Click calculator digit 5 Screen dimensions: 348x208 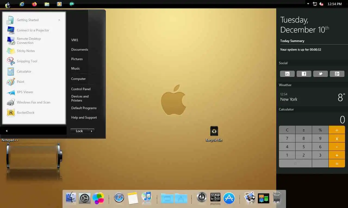pyautogui.click(x=304, y=147)
